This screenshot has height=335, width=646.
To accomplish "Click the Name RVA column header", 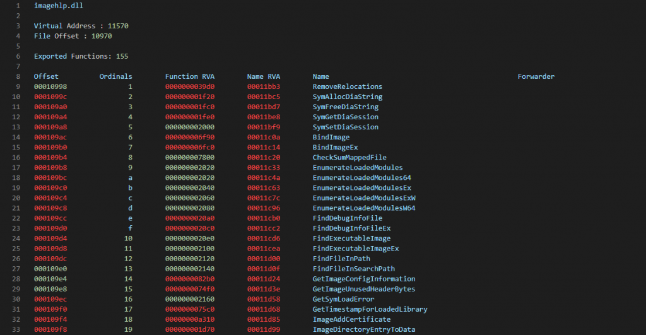I will pyautogui.click(x=263, y=76).
